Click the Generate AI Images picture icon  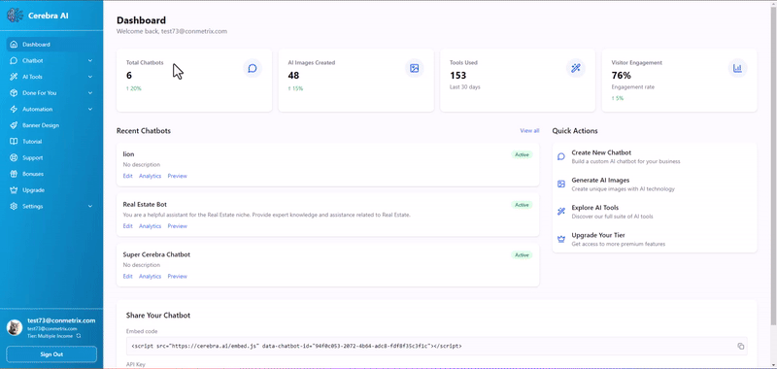click(561, 184)
